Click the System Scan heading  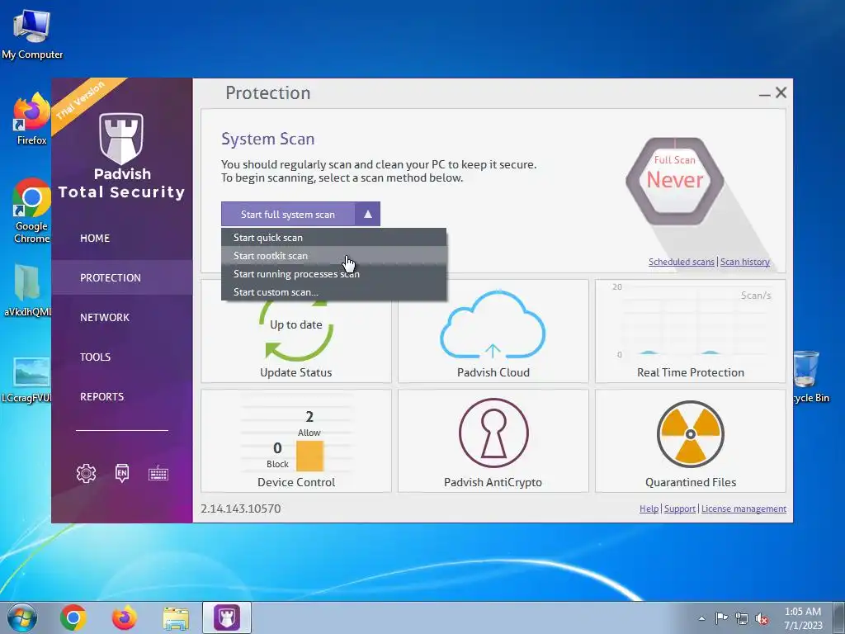(268, 139)
